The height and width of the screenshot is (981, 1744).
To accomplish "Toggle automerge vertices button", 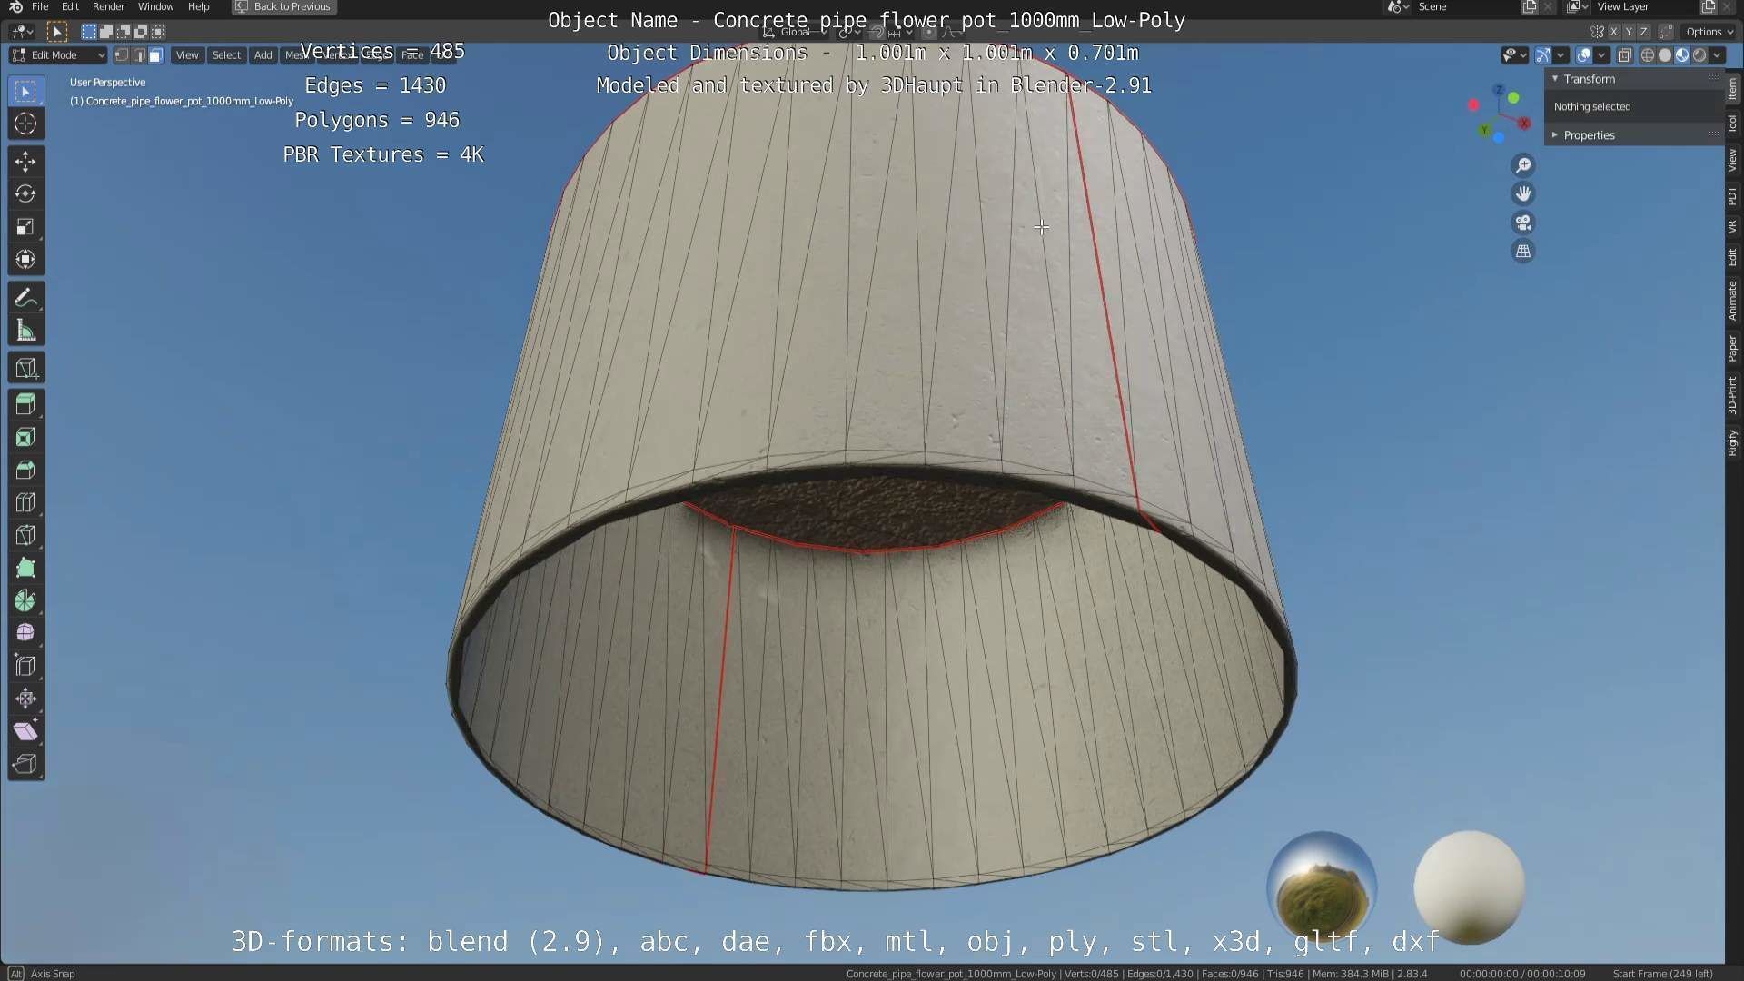I will 1665,32.
